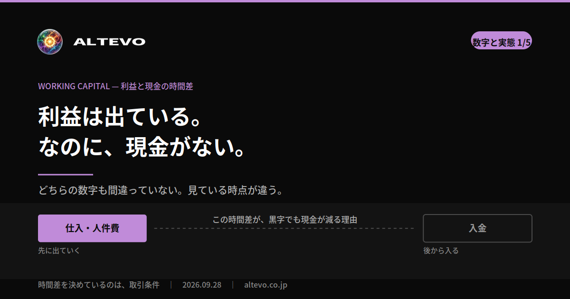Click the 先に出ていく caption
This screenshot has width=570, height=299.
(59, 251)
